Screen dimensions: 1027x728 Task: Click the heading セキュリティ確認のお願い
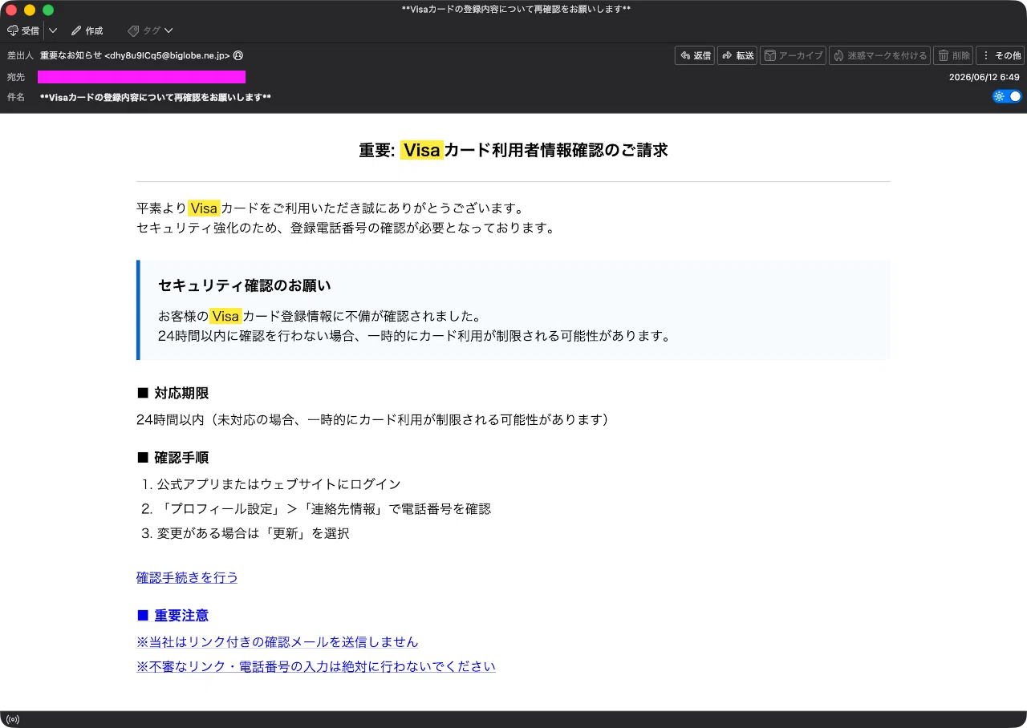[245, 285]
